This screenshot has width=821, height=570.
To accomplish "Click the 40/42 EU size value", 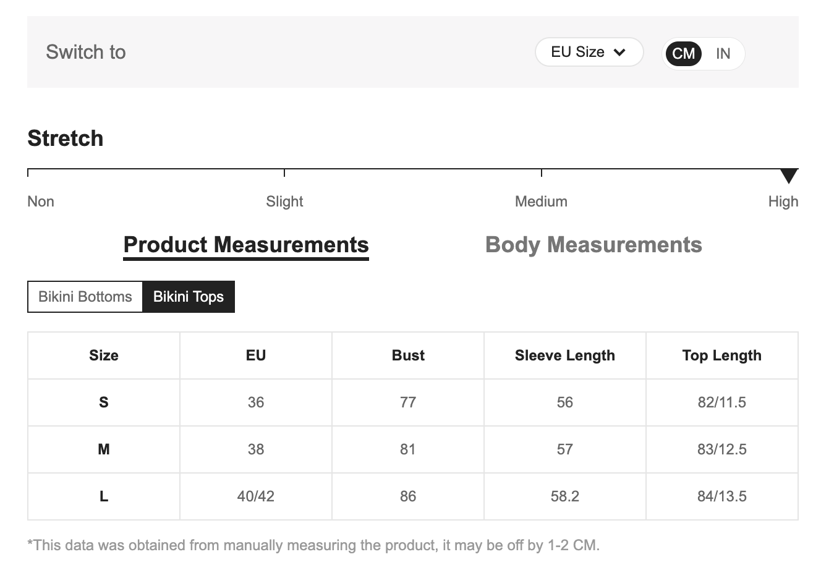I will tap(256, 496).
